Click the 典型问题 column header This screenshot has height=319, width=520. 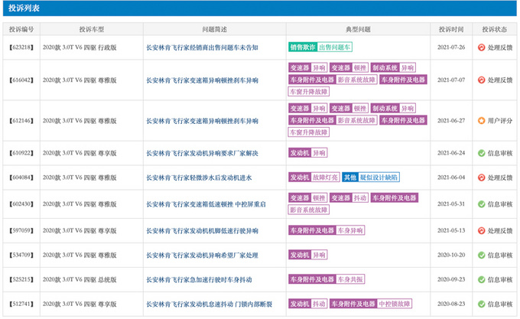click(358, 29)
